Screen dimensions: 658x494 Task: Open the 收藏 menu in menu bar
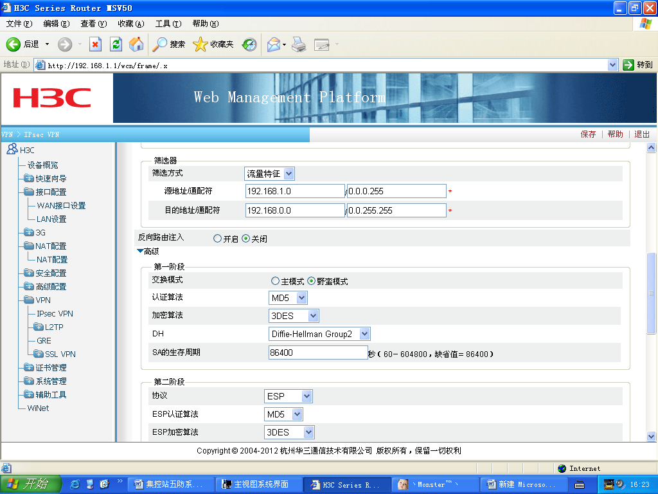pyautogui.click(x=130, y=24)
